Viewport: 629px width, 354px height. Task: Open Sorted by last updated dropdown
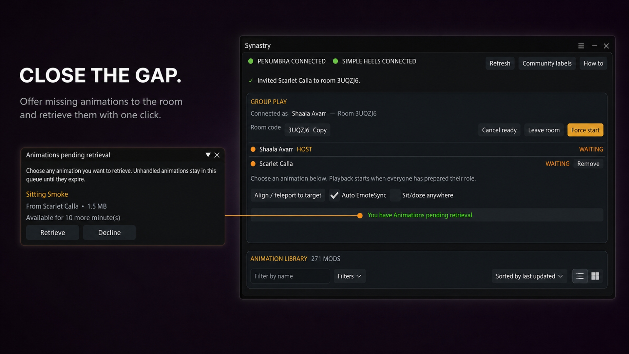[x=529, y=276]
